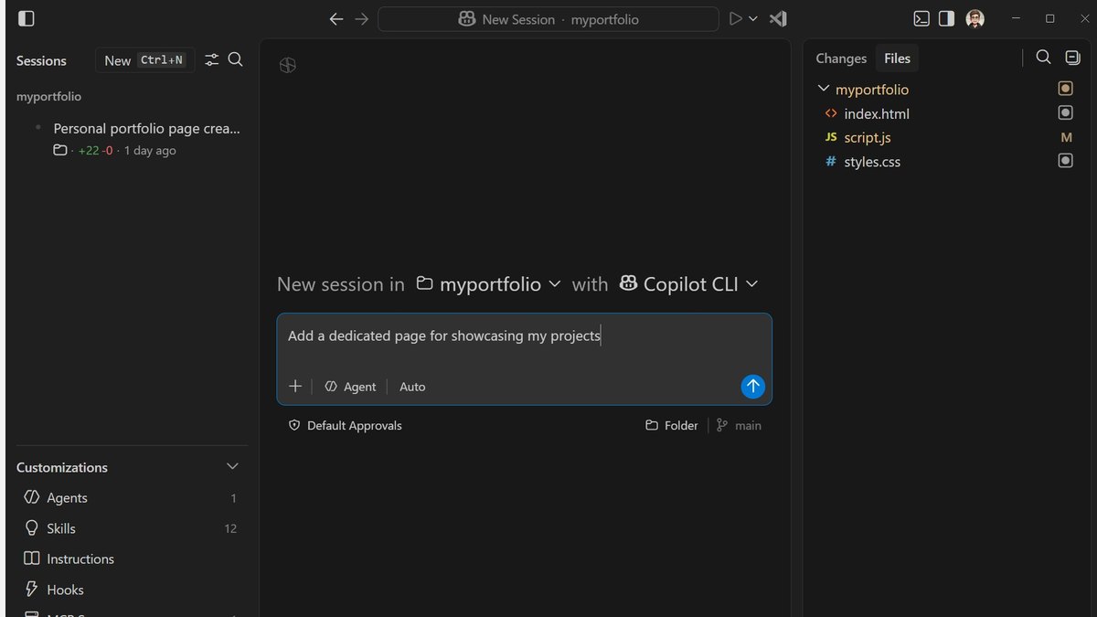Switch to the Changes tab
The width and height of the screenshot is (1097, 617).
pyautogui.click(x=841, y=59)
